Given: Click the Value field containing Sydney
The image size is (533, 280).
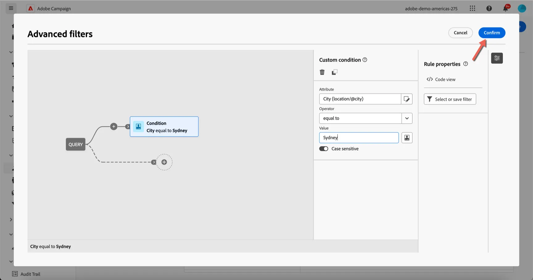Looking at the screenshot, I should tap(359, 138).
